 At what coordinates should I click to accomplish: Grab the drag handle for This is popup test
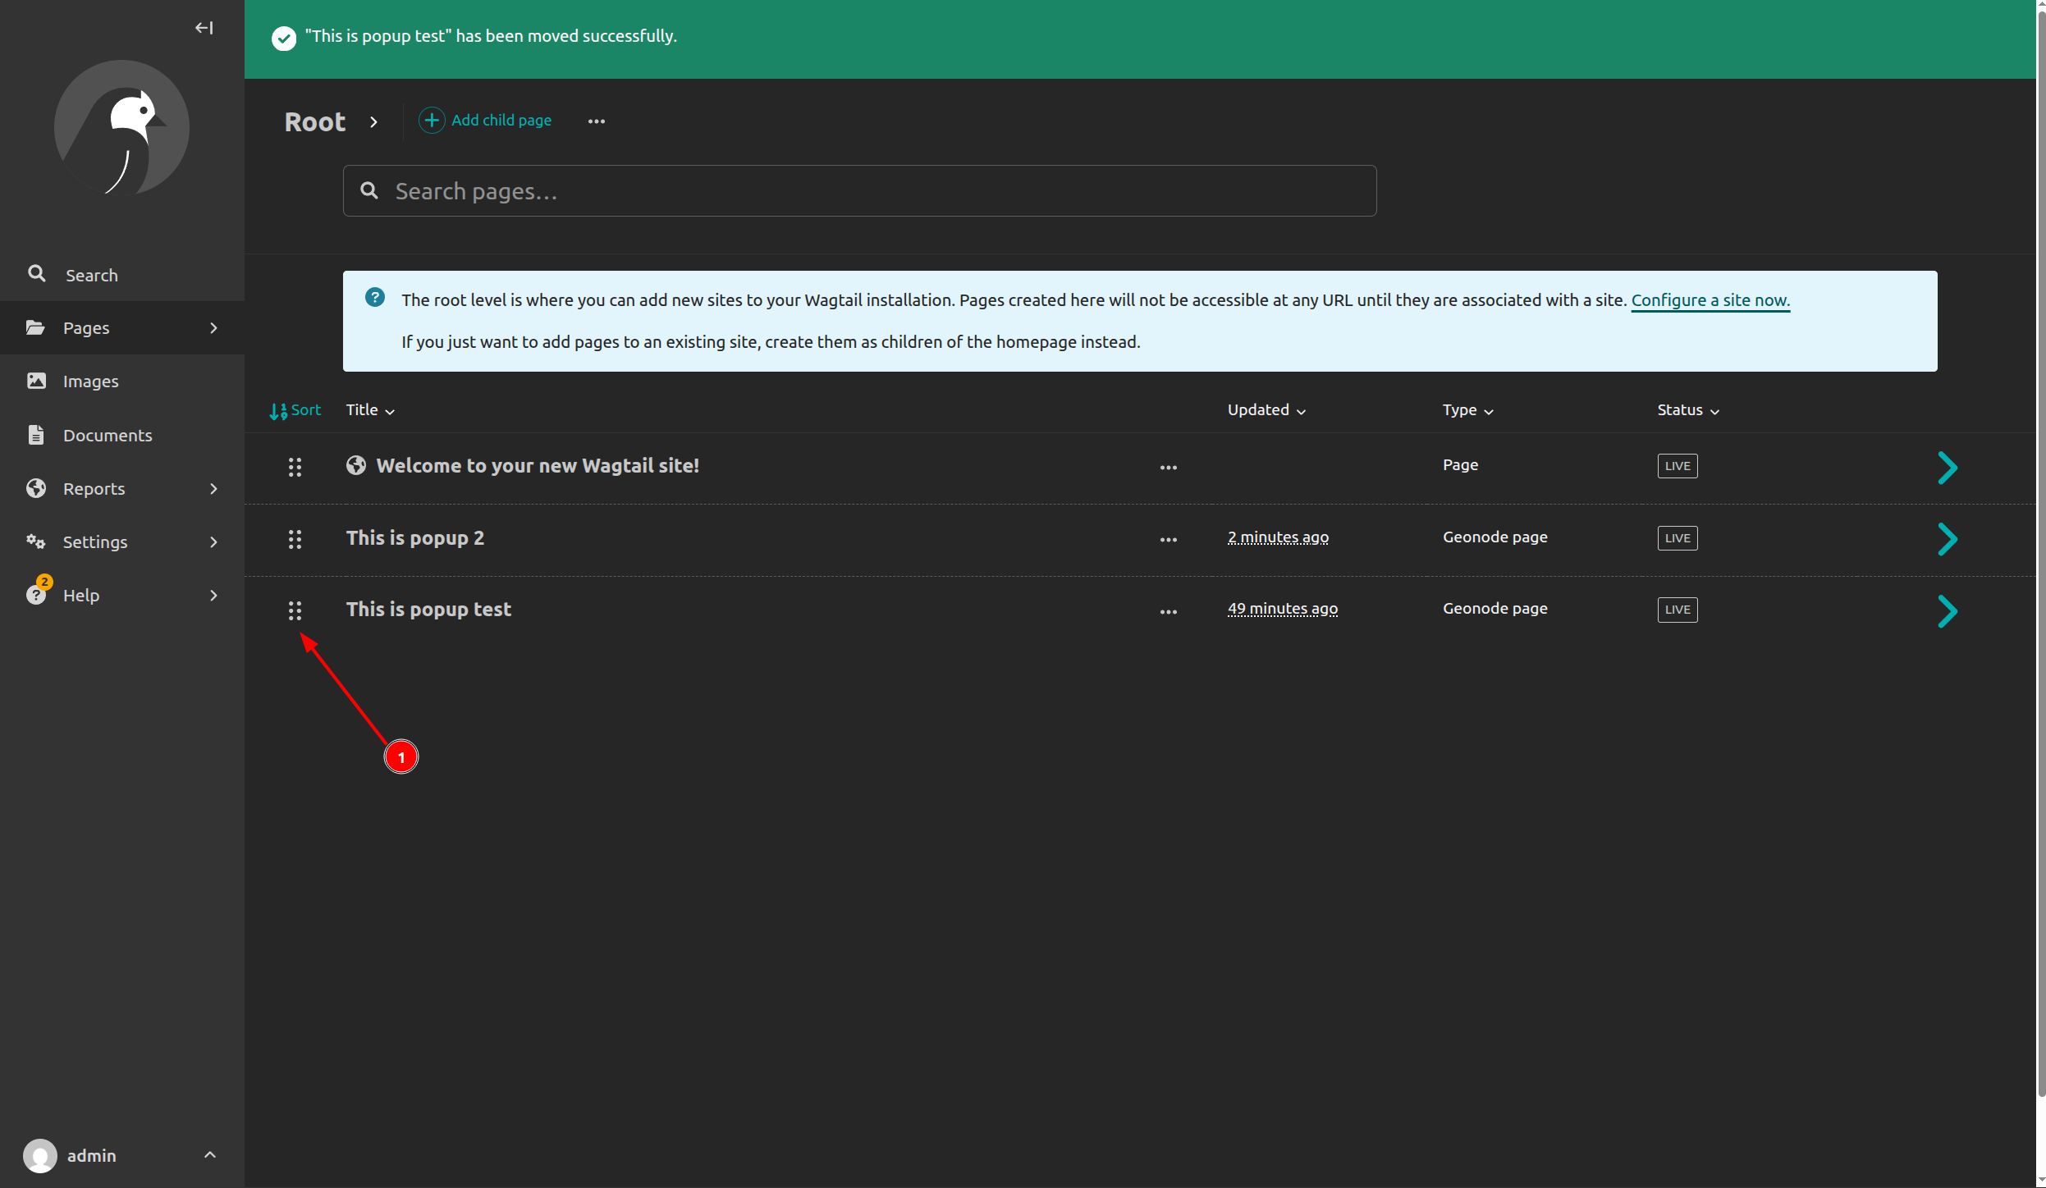(295, 611)
